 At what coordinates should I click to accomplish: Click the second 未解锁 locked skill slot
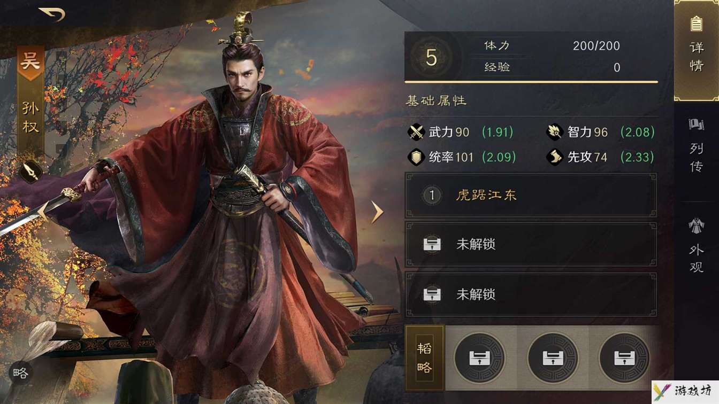pos(531,294)
